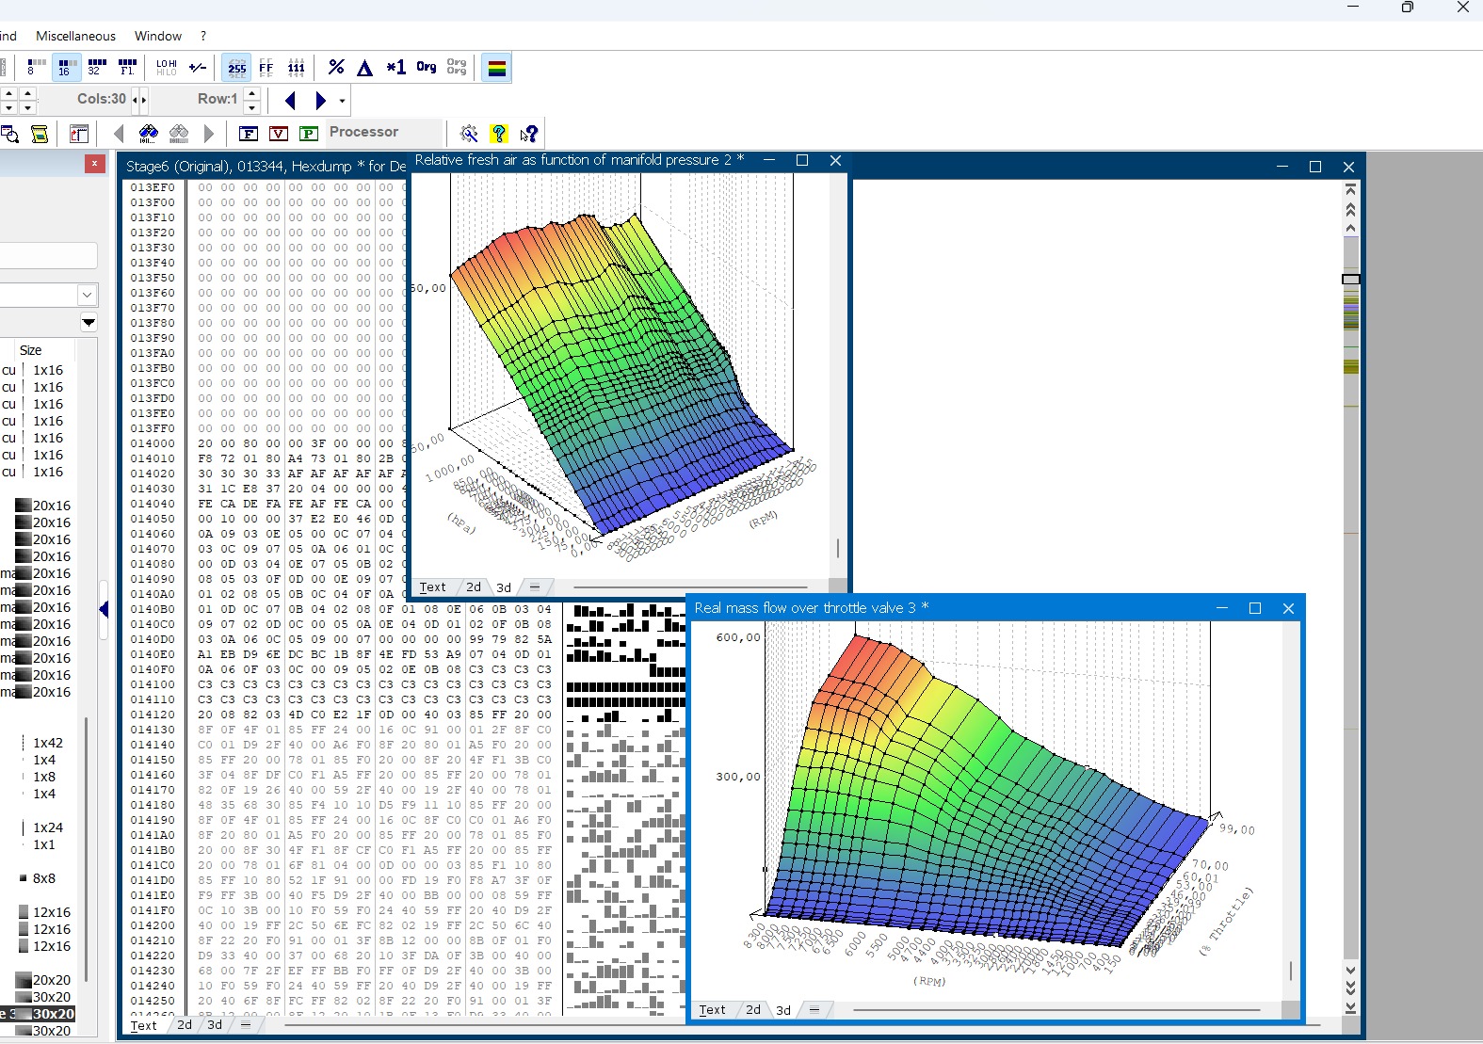Screen dimensions: 1483x1044
Task: Decrease the column count beside Cols:30
Action: point(135,99)
